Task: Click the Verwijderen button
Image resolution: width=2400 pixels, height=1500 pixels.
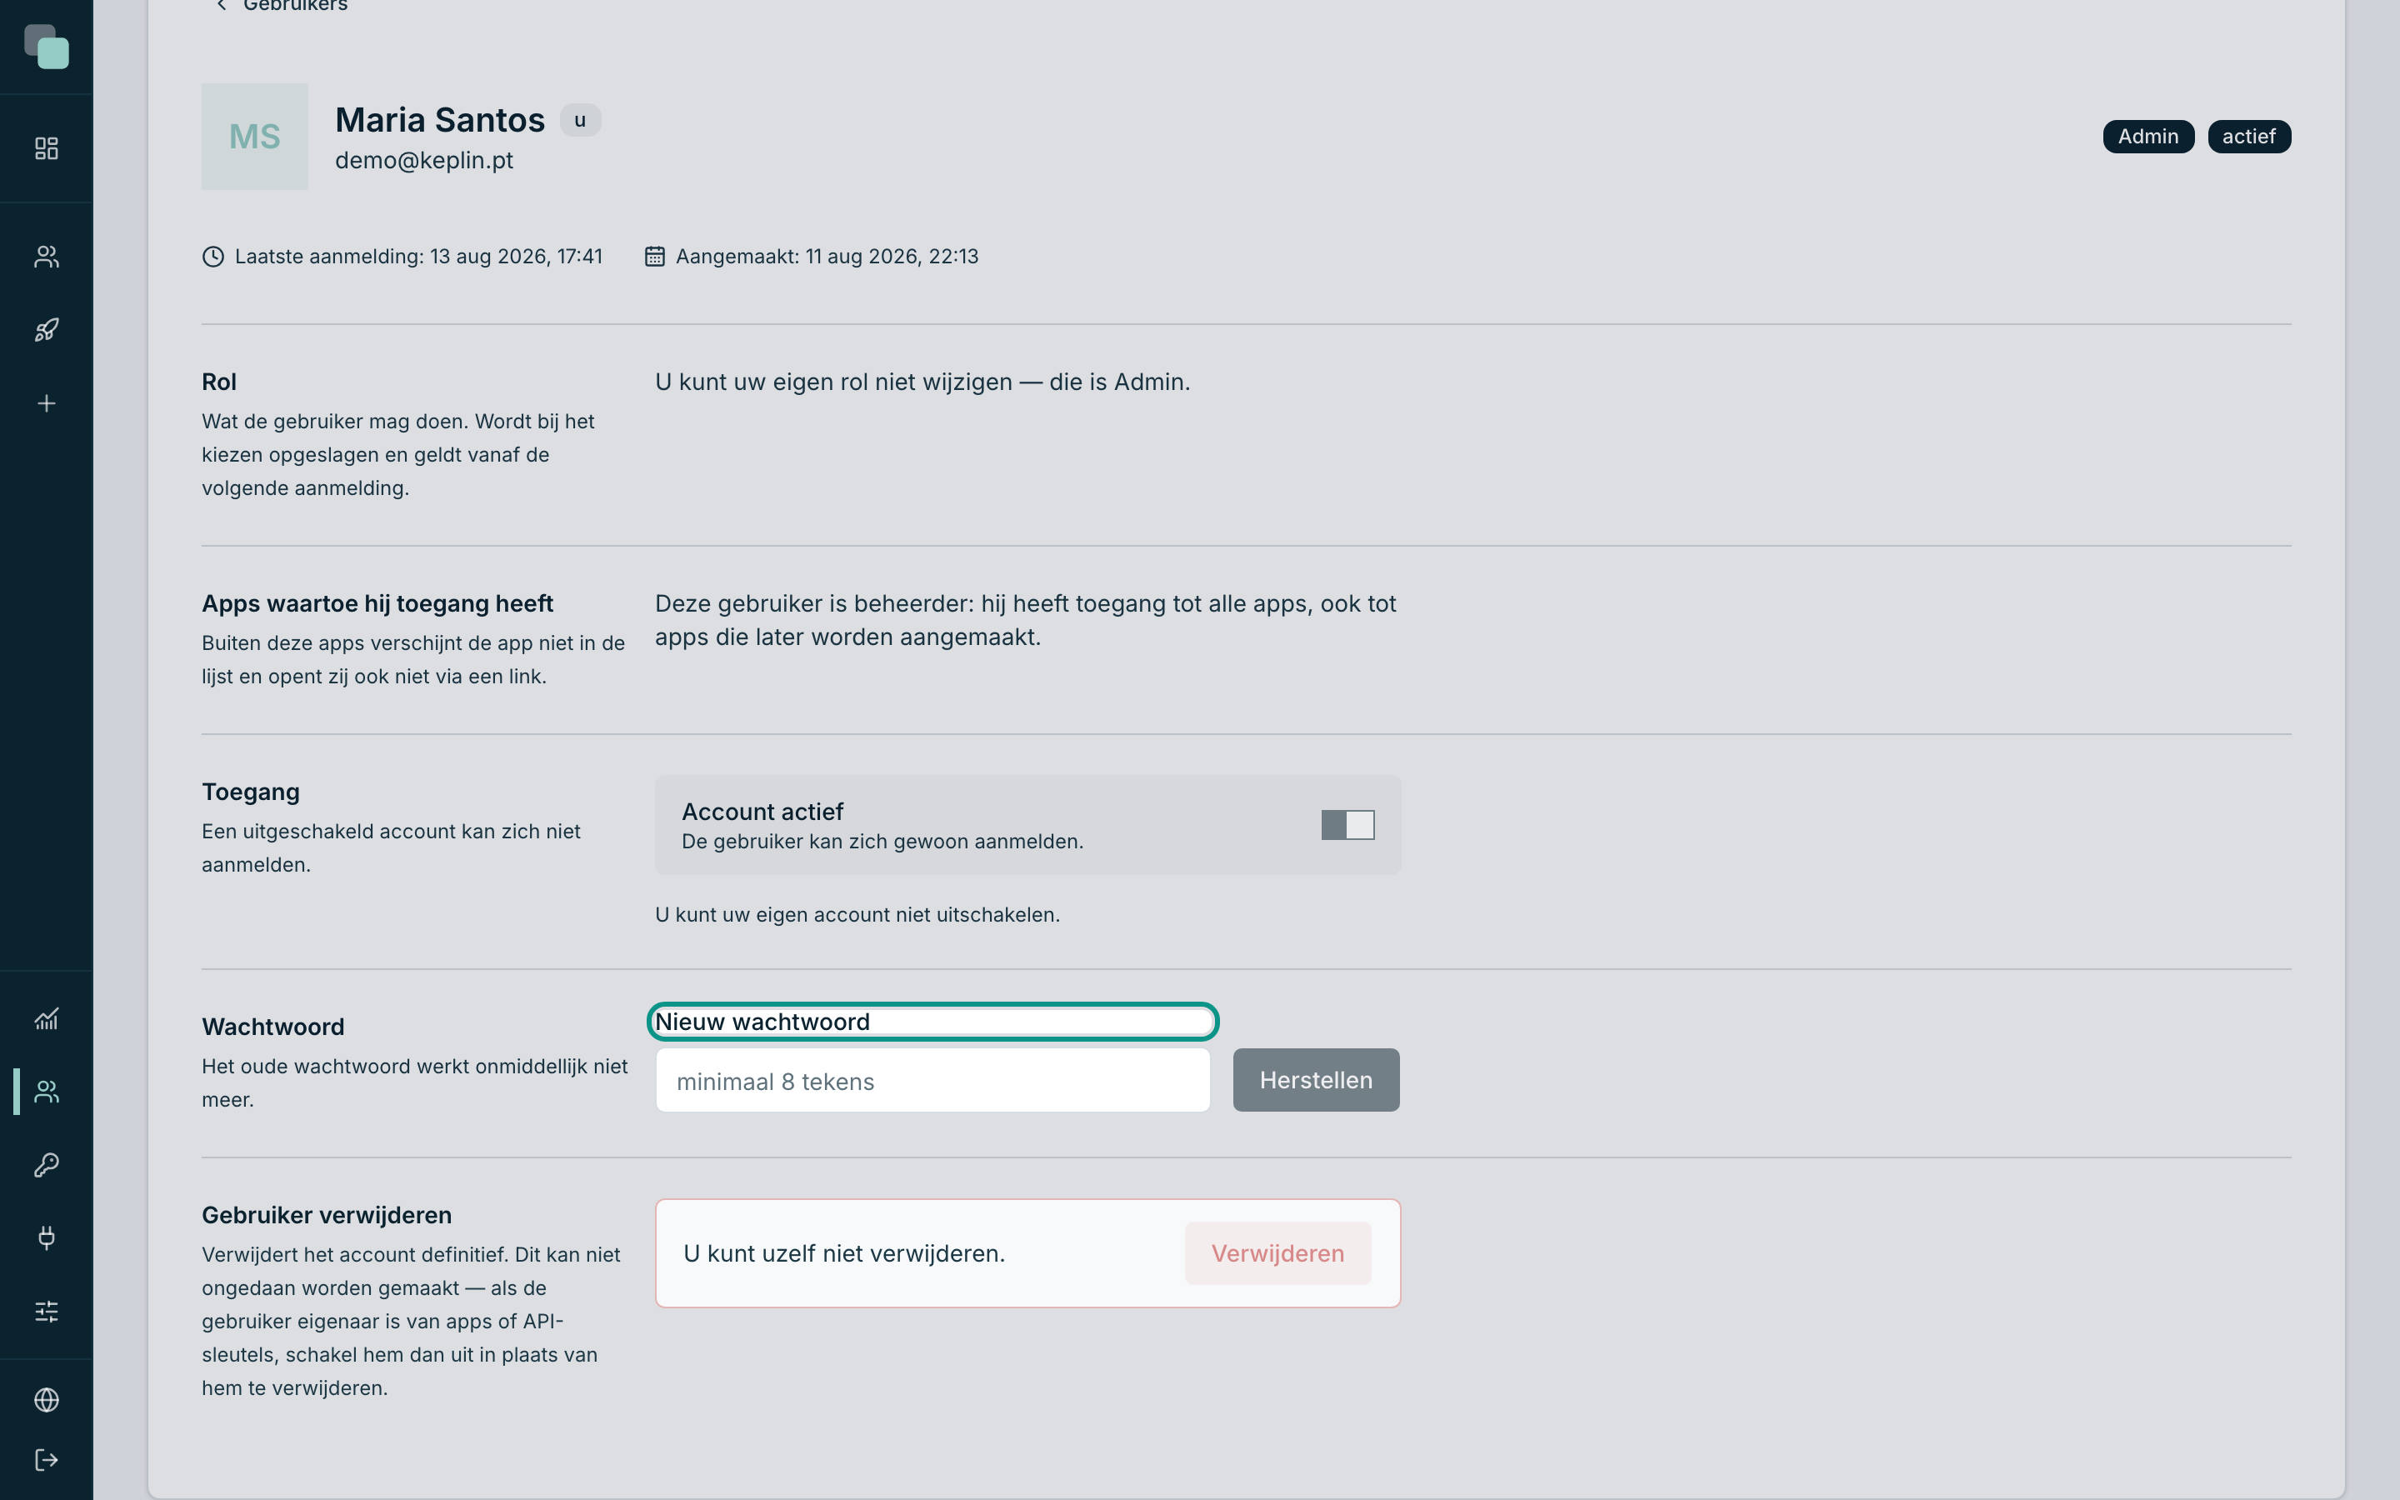Action: pos(1277,1254)
